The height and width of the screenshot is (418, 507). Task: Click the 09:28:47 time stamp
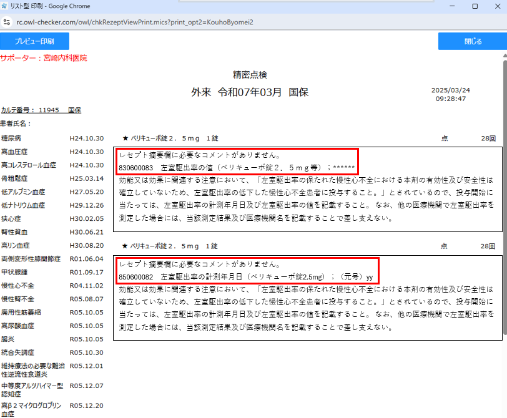(x=450, y=99)
